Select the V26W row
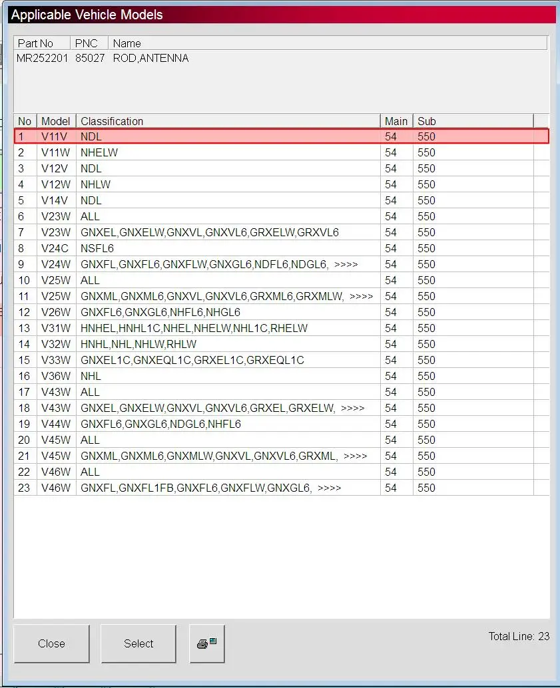The height and width of the screenshot is (688, 560). click(282, 313)
